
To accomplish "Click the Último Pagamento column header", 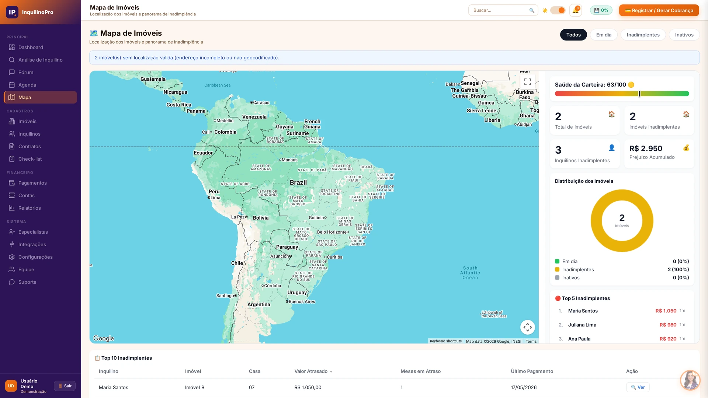I will coord(532,371).
